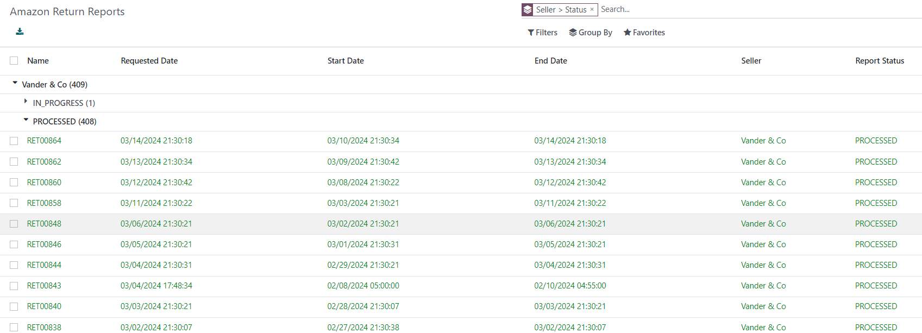Check the box for RET00848

14,224
